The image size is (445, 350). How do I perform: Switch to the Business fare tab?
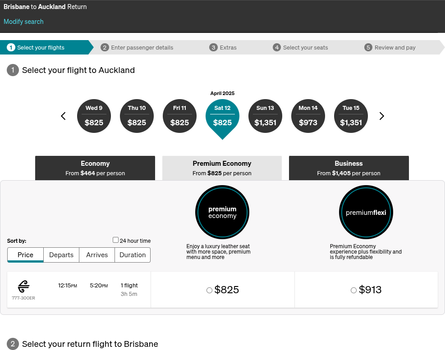coord(349,168)
